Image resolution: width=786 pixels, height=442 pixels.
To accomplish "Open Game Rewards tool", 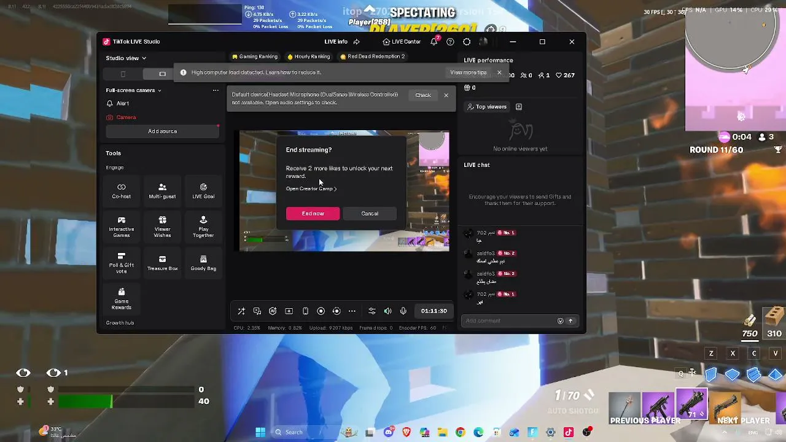I will pos(121,299).
